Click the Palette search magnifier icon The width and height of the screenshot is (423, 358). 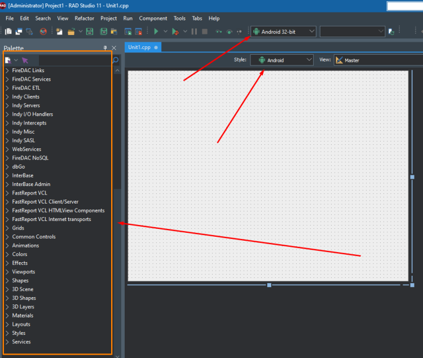116,60
